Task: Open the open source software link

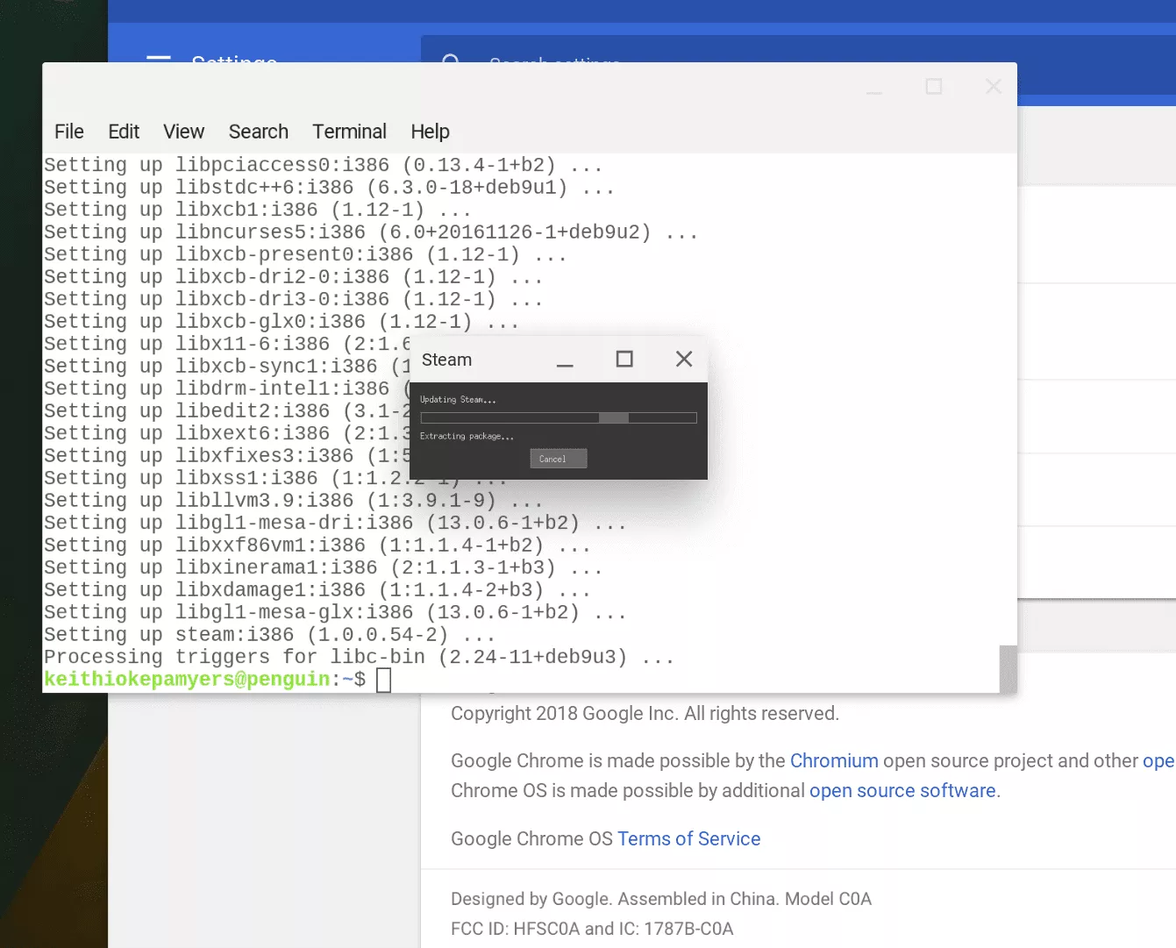Action: [902, 791]
